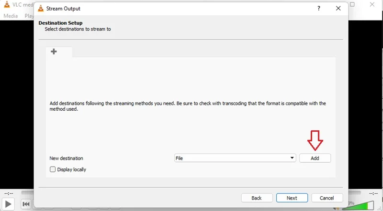Click the elapsed time label in VLC

coord(9,193)
